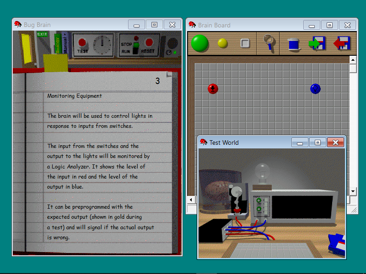The width and height of the screenshot is (366, 274).
Task: Choose the blue wire spool tool
Action: pyautogui.click(x=294, y=44)
